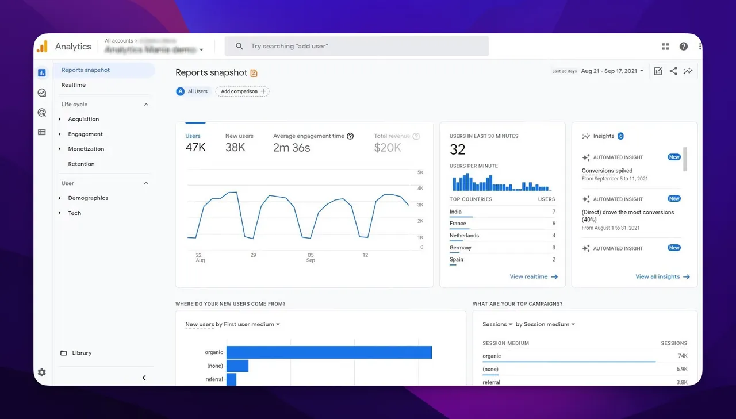Click the France row in top countries

tap(502, 224)
